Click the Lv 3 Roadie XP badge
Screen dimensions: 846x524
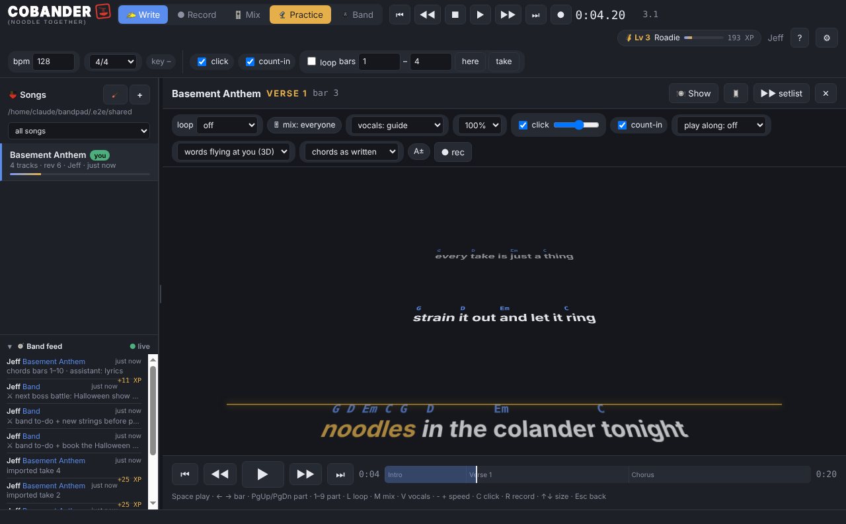[x=689, y=38]
